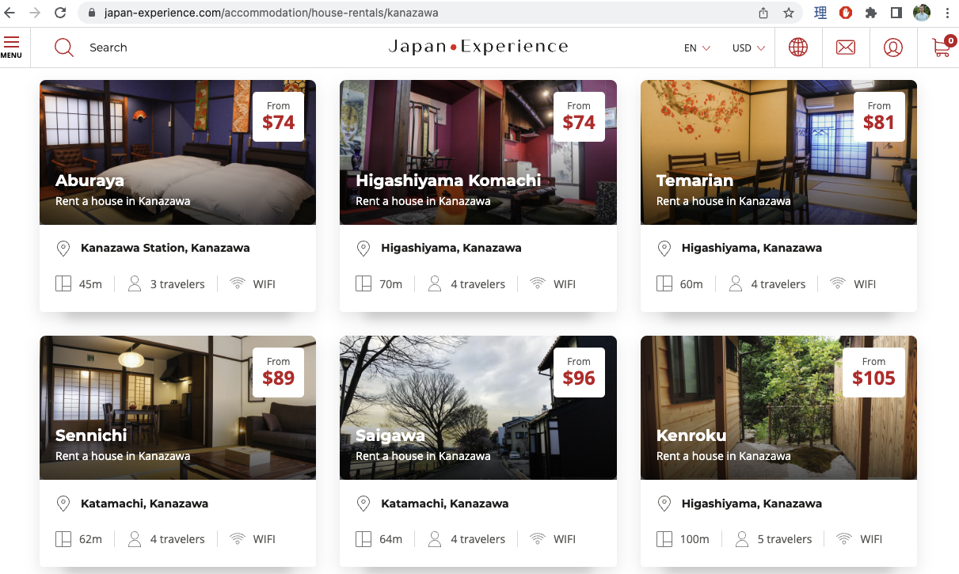
Task: Open the Aburaya house listing
Action: click(90, 181)
